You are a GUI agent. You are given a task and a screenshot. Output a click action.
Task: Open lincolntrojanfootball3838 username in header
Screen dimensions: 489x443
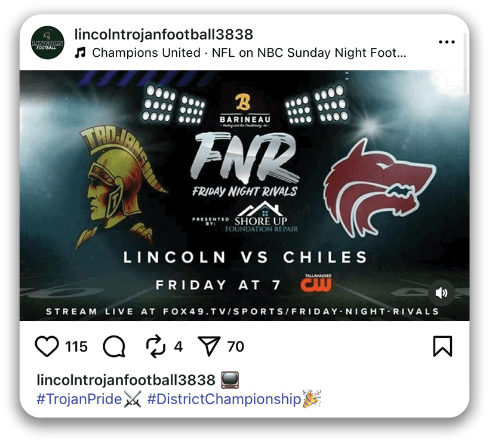tap(164, 34)
